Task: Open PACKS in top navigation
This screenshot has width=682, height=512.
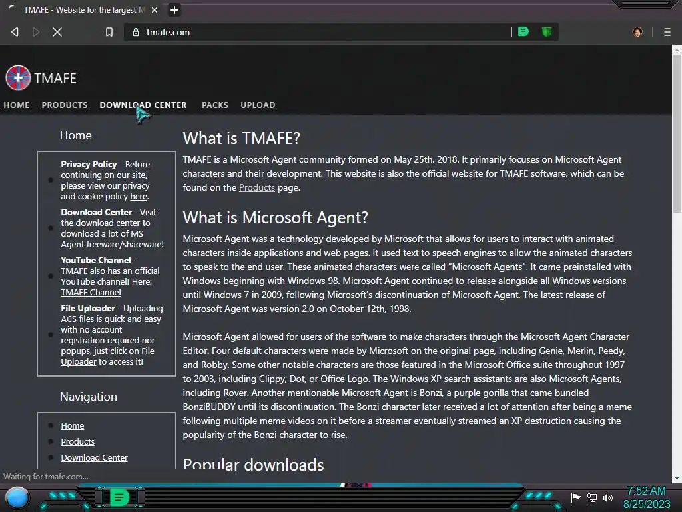Action: point(215,105)
